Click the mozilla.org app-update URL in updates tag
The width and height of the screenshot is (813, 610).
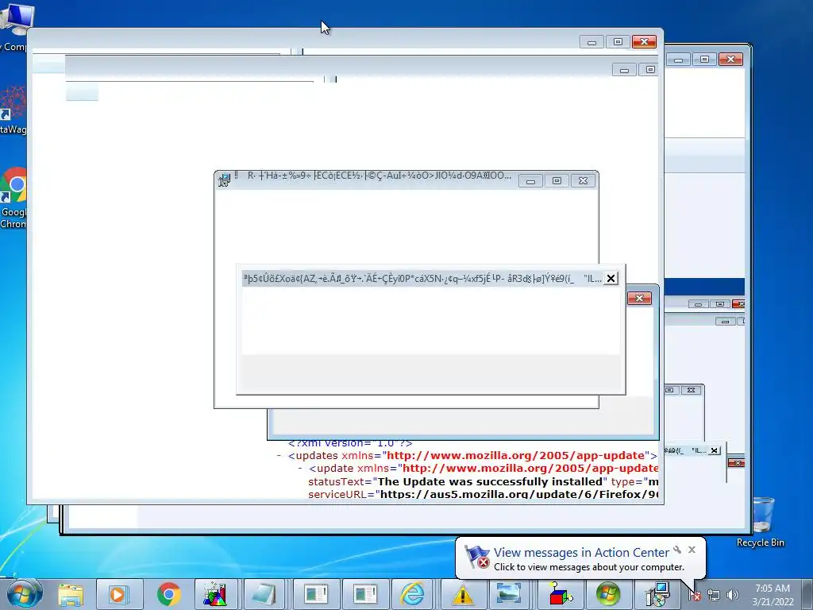(x=514, y=455)
